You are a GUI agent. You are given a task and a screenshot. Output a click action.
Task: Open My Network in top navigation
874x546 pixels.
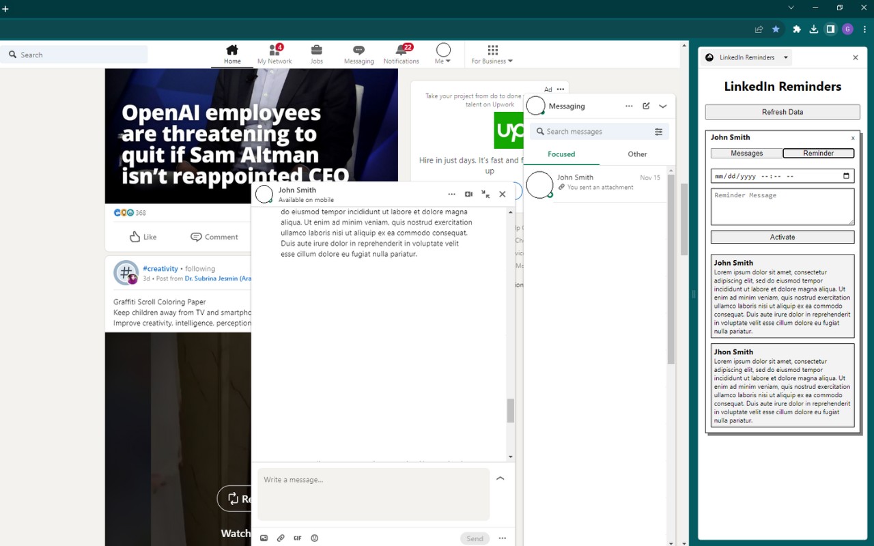point(274,54)
